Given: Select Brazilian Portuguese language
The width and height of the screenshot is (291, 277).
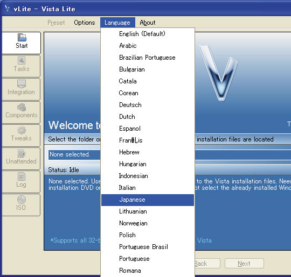Looking at the screenshot, I should pyautogui.click(x=148, y=58).
